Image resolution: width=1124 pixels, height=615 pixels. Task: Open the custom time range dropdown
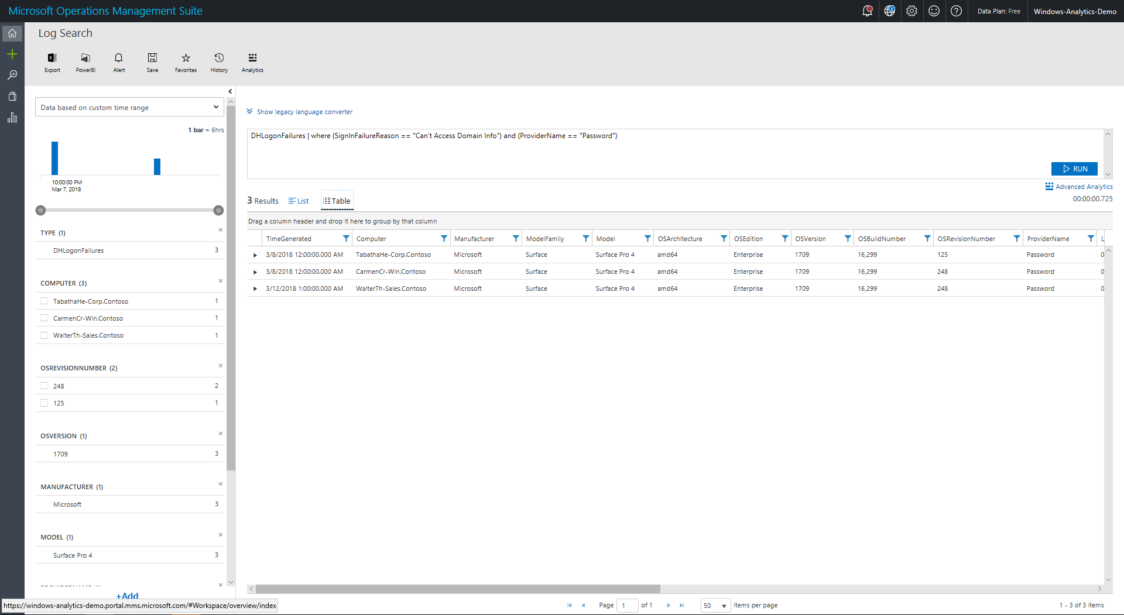[129, 108]
